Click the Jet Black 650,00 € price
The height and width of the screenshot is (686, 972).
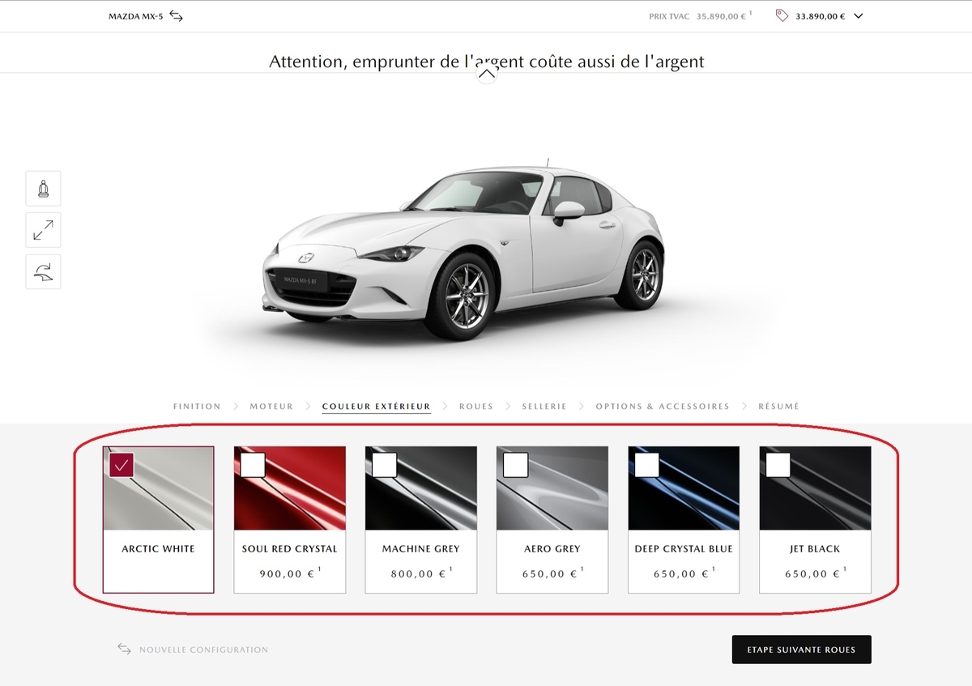[815, 573]
